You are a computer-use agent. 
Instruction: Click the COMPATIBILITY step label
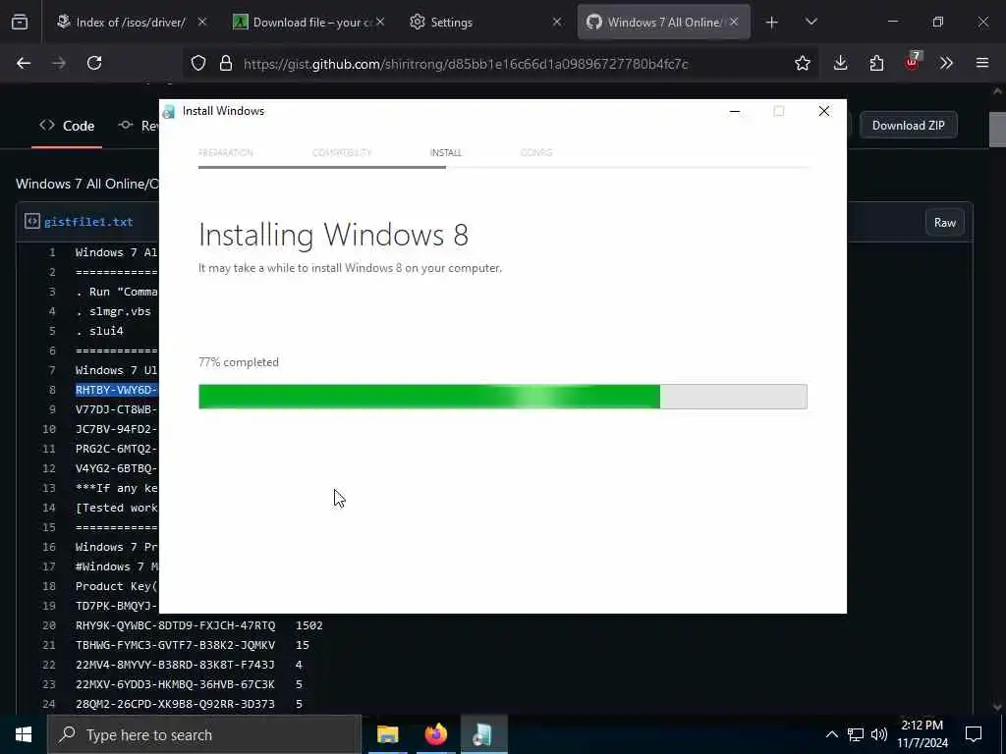pyautogui.click(x=342, y=152)
